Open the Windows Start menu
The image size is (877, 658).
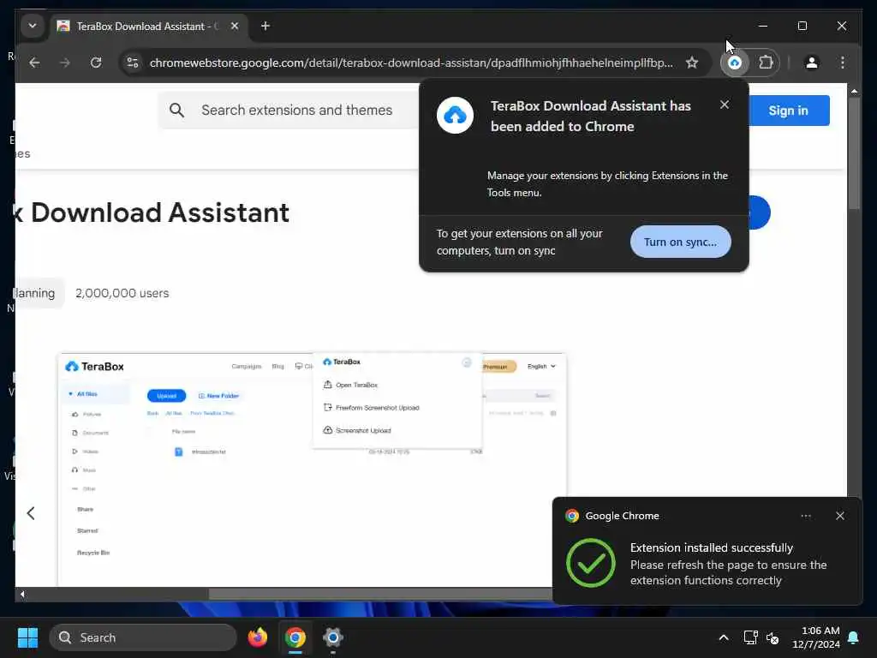(27, 637)
